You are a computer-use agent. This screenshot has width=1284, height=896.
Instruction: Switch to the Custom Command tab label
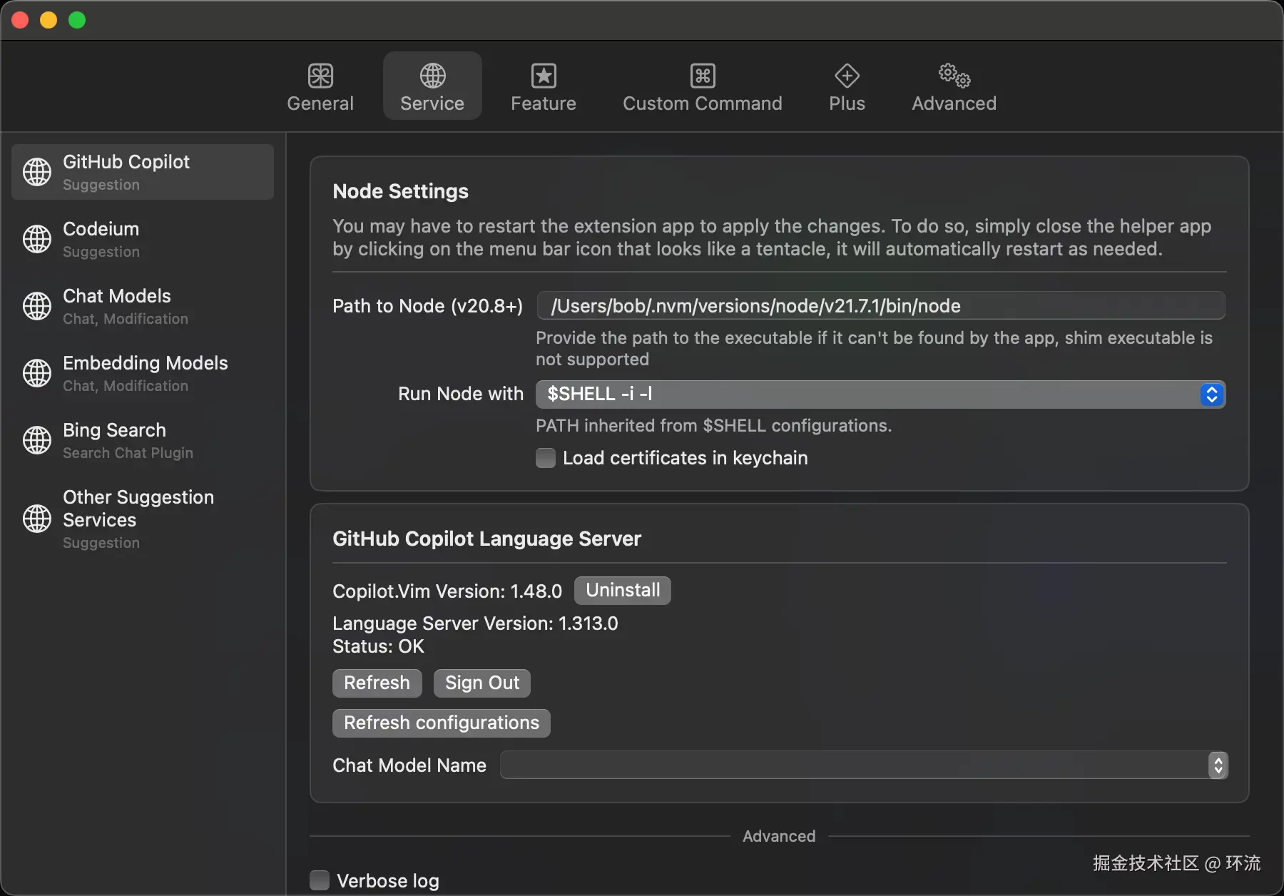[x=703, y=103]
